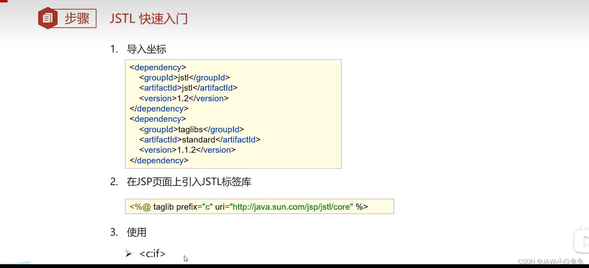Click the taglib prefix="c" directive line
This screenshot has width=589, height=268.
(249, 207)
